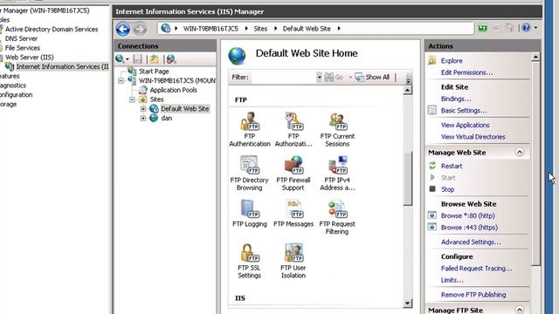Click the Restart green arrows icon

[432, 166]
